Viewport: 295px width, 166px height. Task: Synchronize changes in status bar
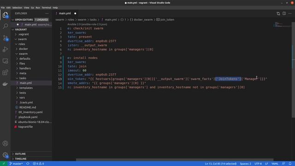click(28, 164)
